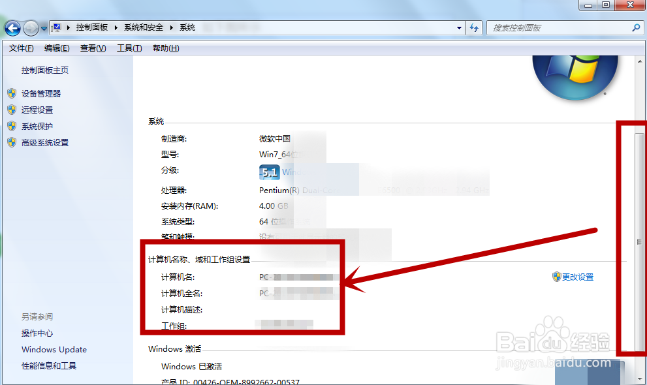The image size is (647, 385).
Task: Maximize the System window
Action: 606,5
